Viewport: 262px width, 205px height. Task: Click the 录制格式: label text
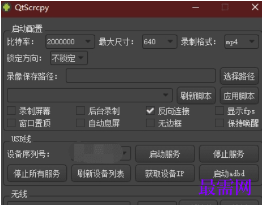pyautogui.click(x=198, y=41)
